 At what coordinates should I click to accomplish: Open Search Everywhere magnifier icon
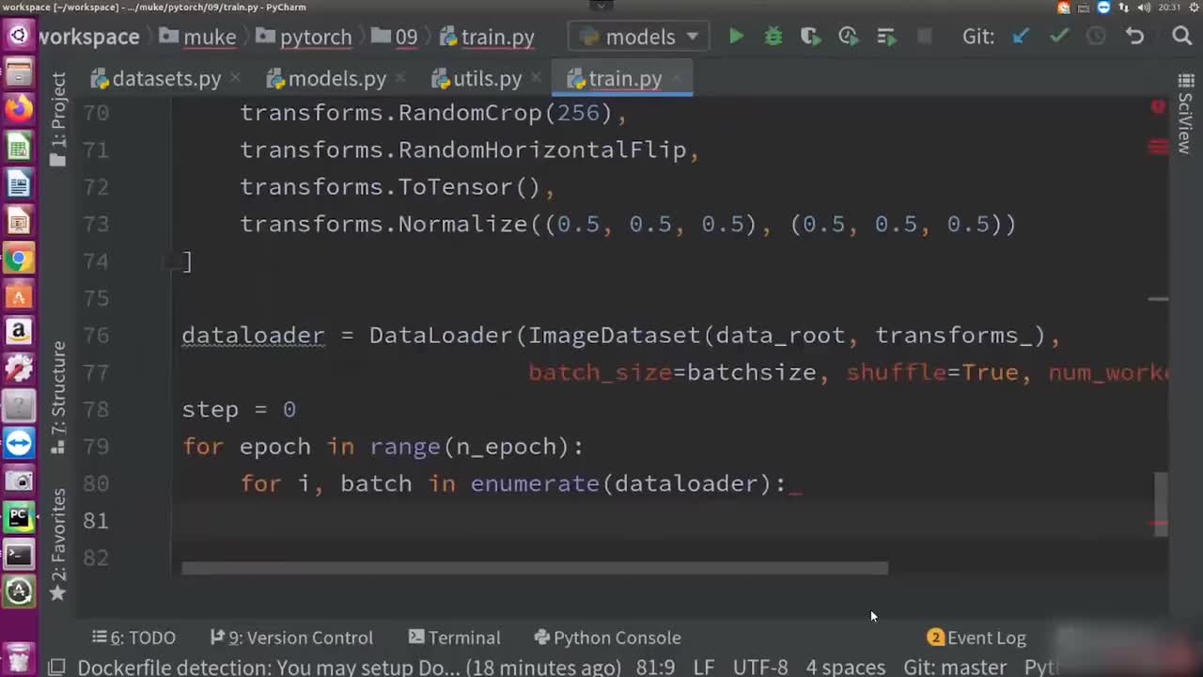coord(1182,37)
